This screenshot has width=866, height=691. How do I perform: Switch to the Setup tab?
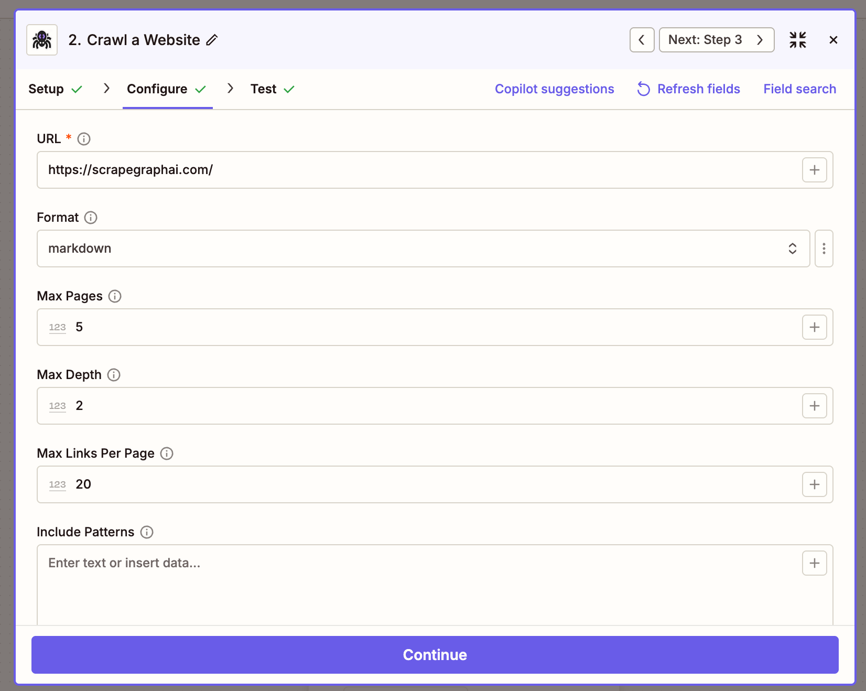click(x=55, y=89)
